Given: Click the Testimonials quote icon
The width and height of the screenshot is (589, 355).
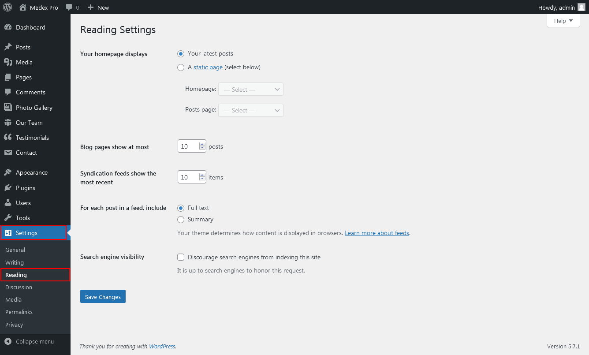Looking at the screenshot, I should coord(7,138).
